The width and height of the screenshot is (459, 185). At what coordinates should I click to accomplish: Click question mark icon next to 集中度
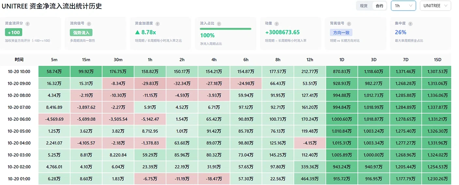pyautogui.click(x=410, y=24)
